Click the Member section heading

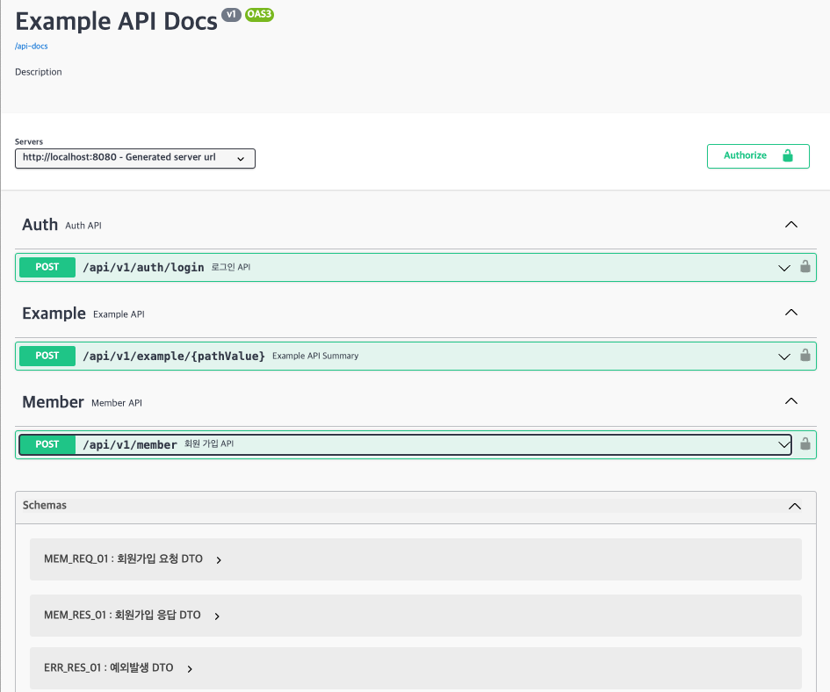click(53, 402)
